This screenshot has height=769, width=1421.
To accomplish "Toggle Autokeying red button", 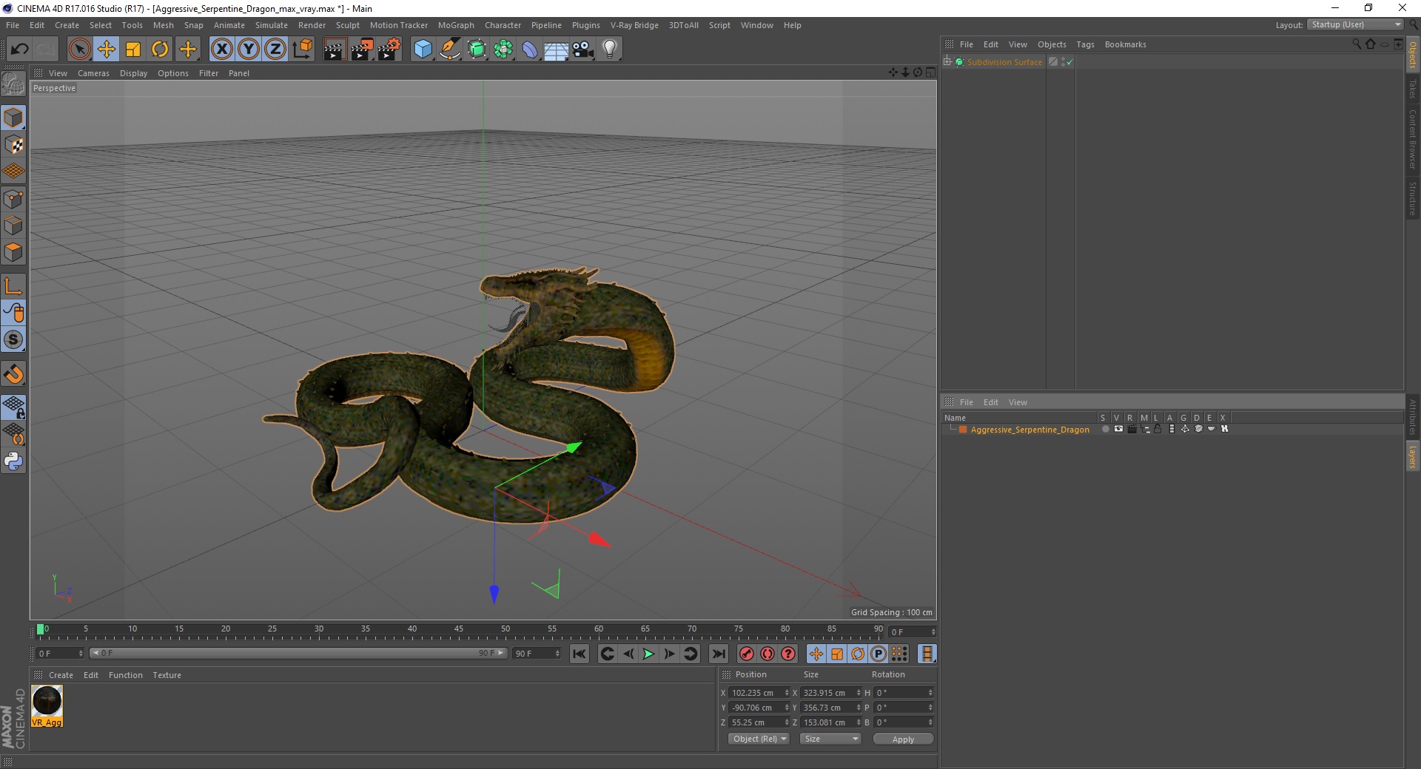I will click(x=767, y=654).
